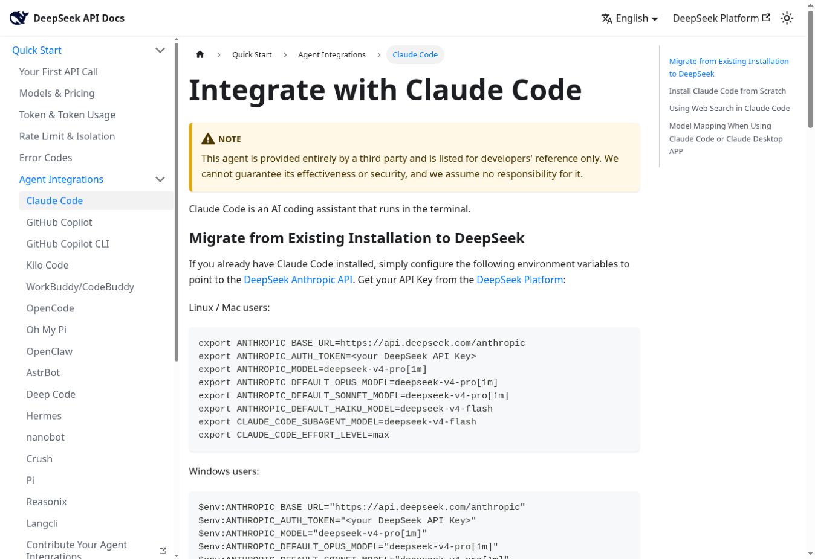Open DeepSeek Platform link in header

pyautogui.click(x=721, y=18)
